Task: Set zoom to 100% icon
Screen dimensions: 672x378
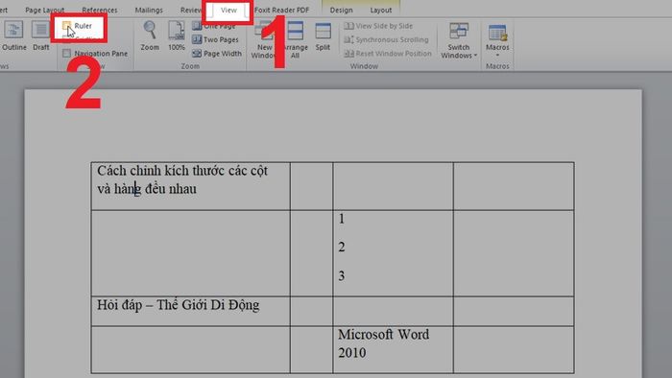Action: (176, 35)
